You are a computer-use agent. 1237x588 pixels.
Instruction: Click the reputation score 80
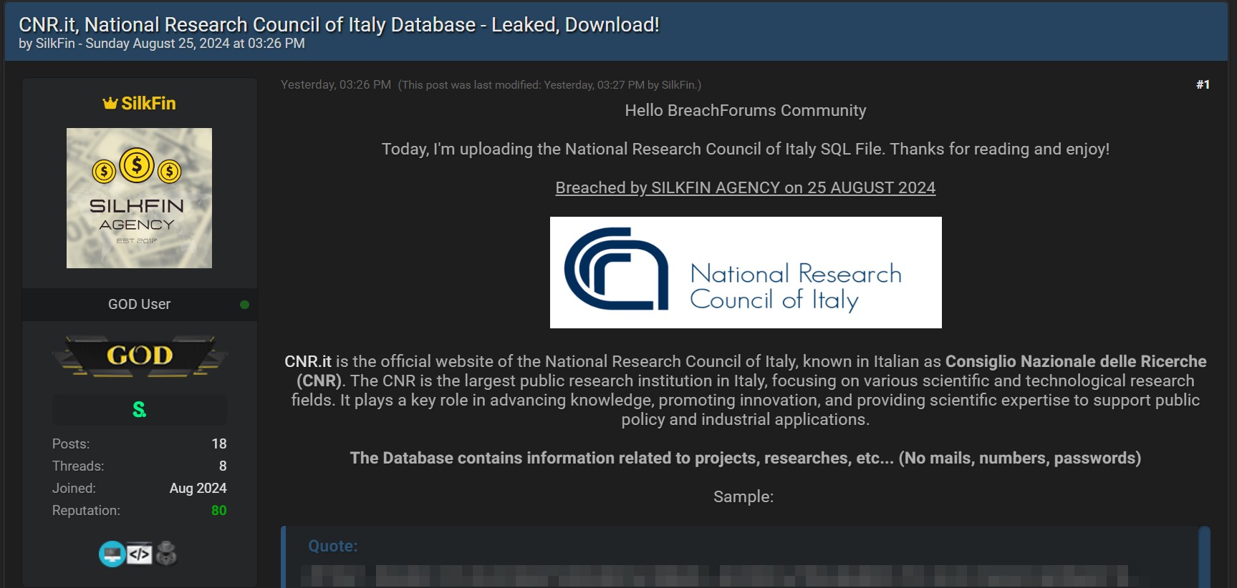pyautogui.click(x=218, y=510)
